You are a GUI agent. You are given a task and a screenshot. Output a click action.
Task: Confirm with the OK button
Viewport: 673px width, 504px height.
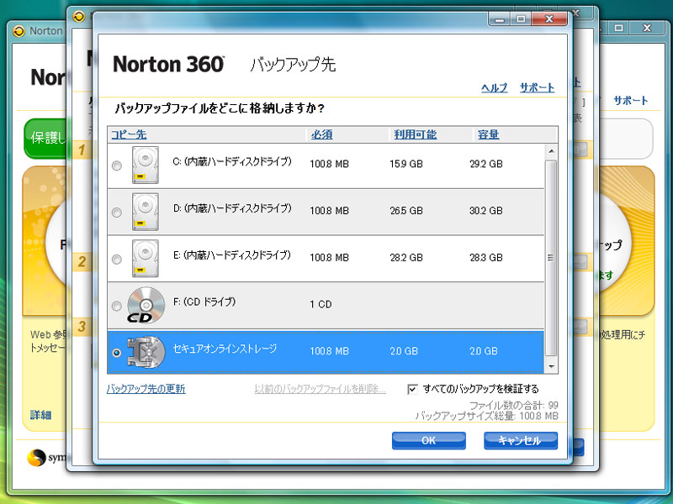pyautogui.click(x=429, y=440)
